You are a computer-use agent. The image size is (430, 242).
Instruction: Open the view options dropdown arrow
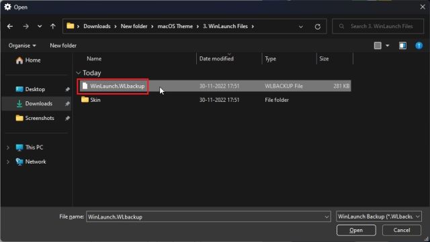pos(387,46)
